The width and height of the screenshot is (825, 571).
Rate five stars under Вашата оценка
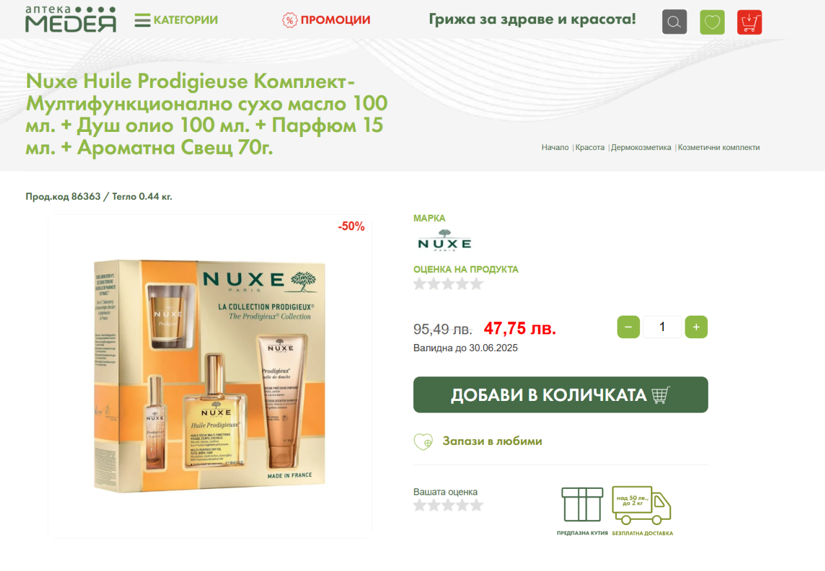[x=477, y=506]
